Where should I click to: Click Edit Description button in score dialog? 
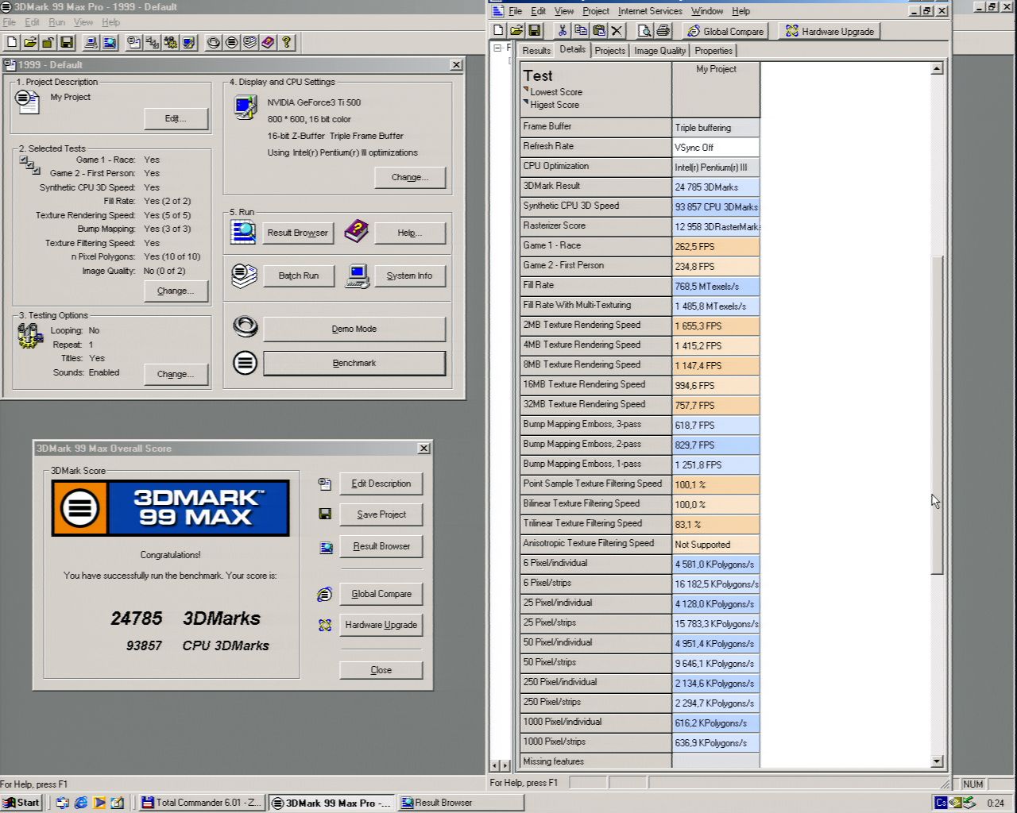[381, 484]
